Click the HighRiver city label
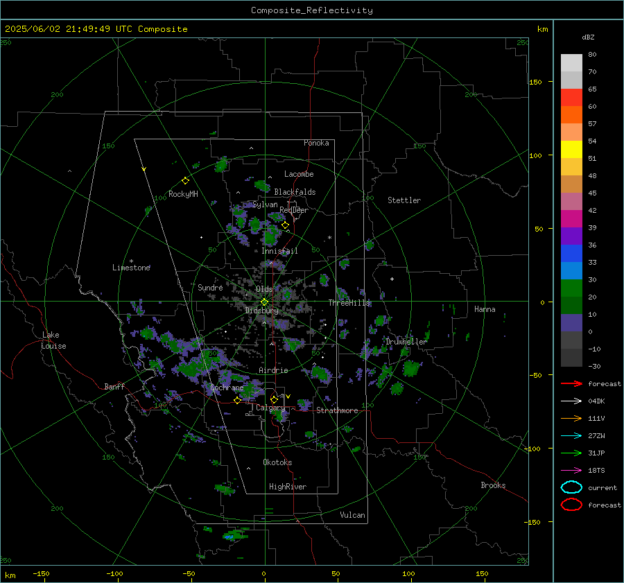 pyautogui.click(x=288, y=487)
